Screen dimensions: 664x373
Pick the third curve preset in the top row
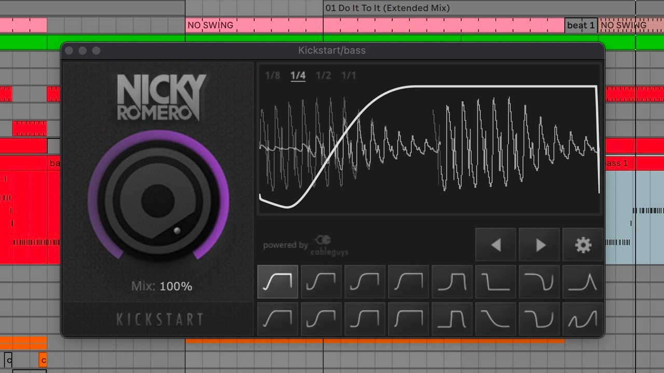click(365, 282)
